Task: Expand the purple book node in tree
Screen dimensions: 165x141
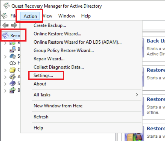Action: tap(5, 84)
